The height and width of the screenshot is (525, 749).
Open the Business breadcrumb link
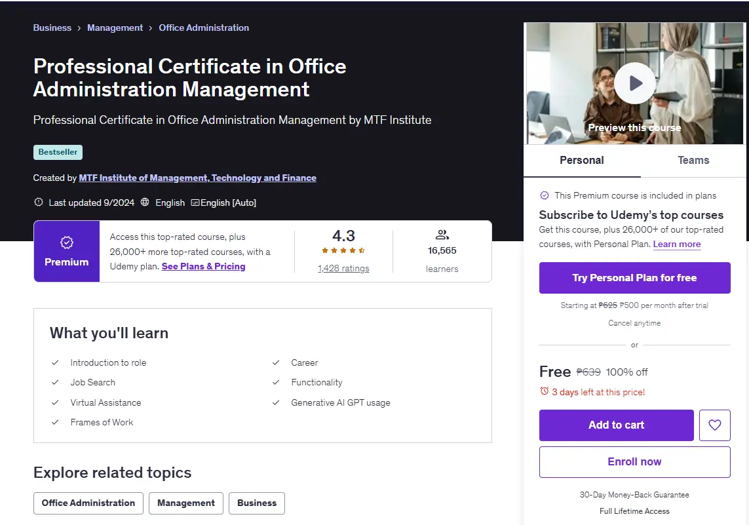[52, 28]
